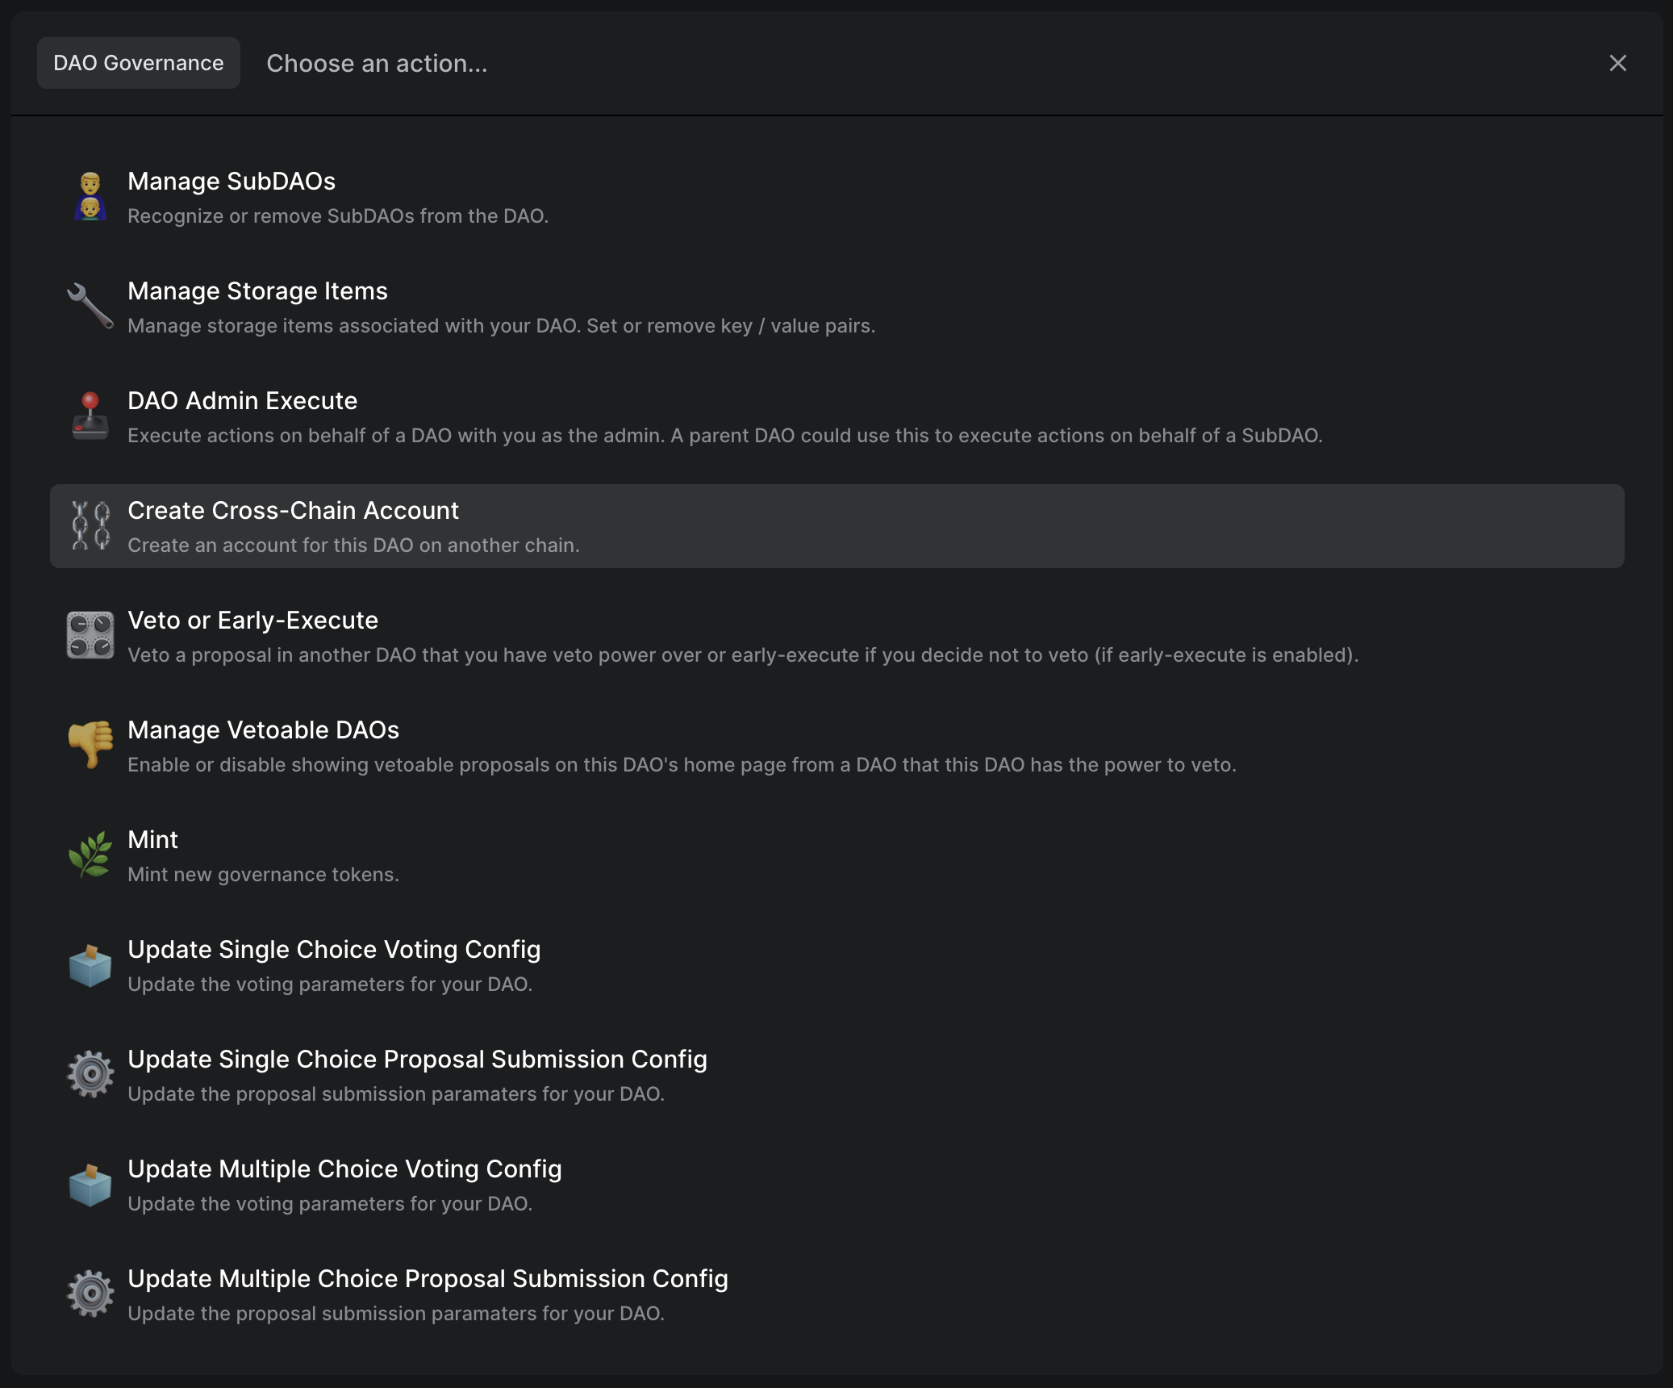Toggle the Manage Storage Items action
The width and height of the screenshot is (1673, 1388).
click(836, 306)
